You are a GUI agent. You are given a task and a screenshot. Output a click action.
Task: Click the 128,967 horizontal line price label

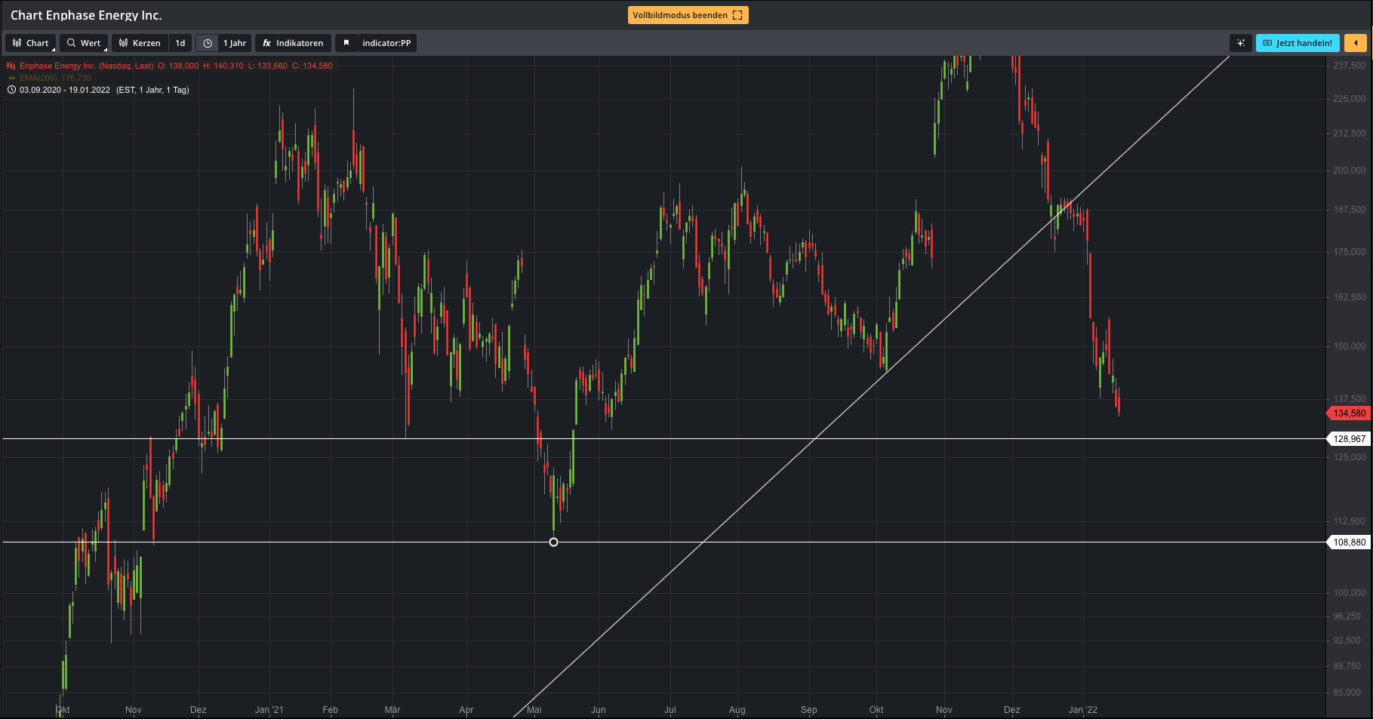1349,439
